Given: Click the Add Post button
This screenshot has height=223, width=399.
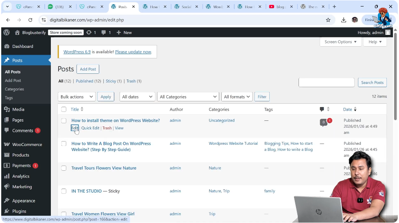Looking at the screenshot, I should coord(88,69).
